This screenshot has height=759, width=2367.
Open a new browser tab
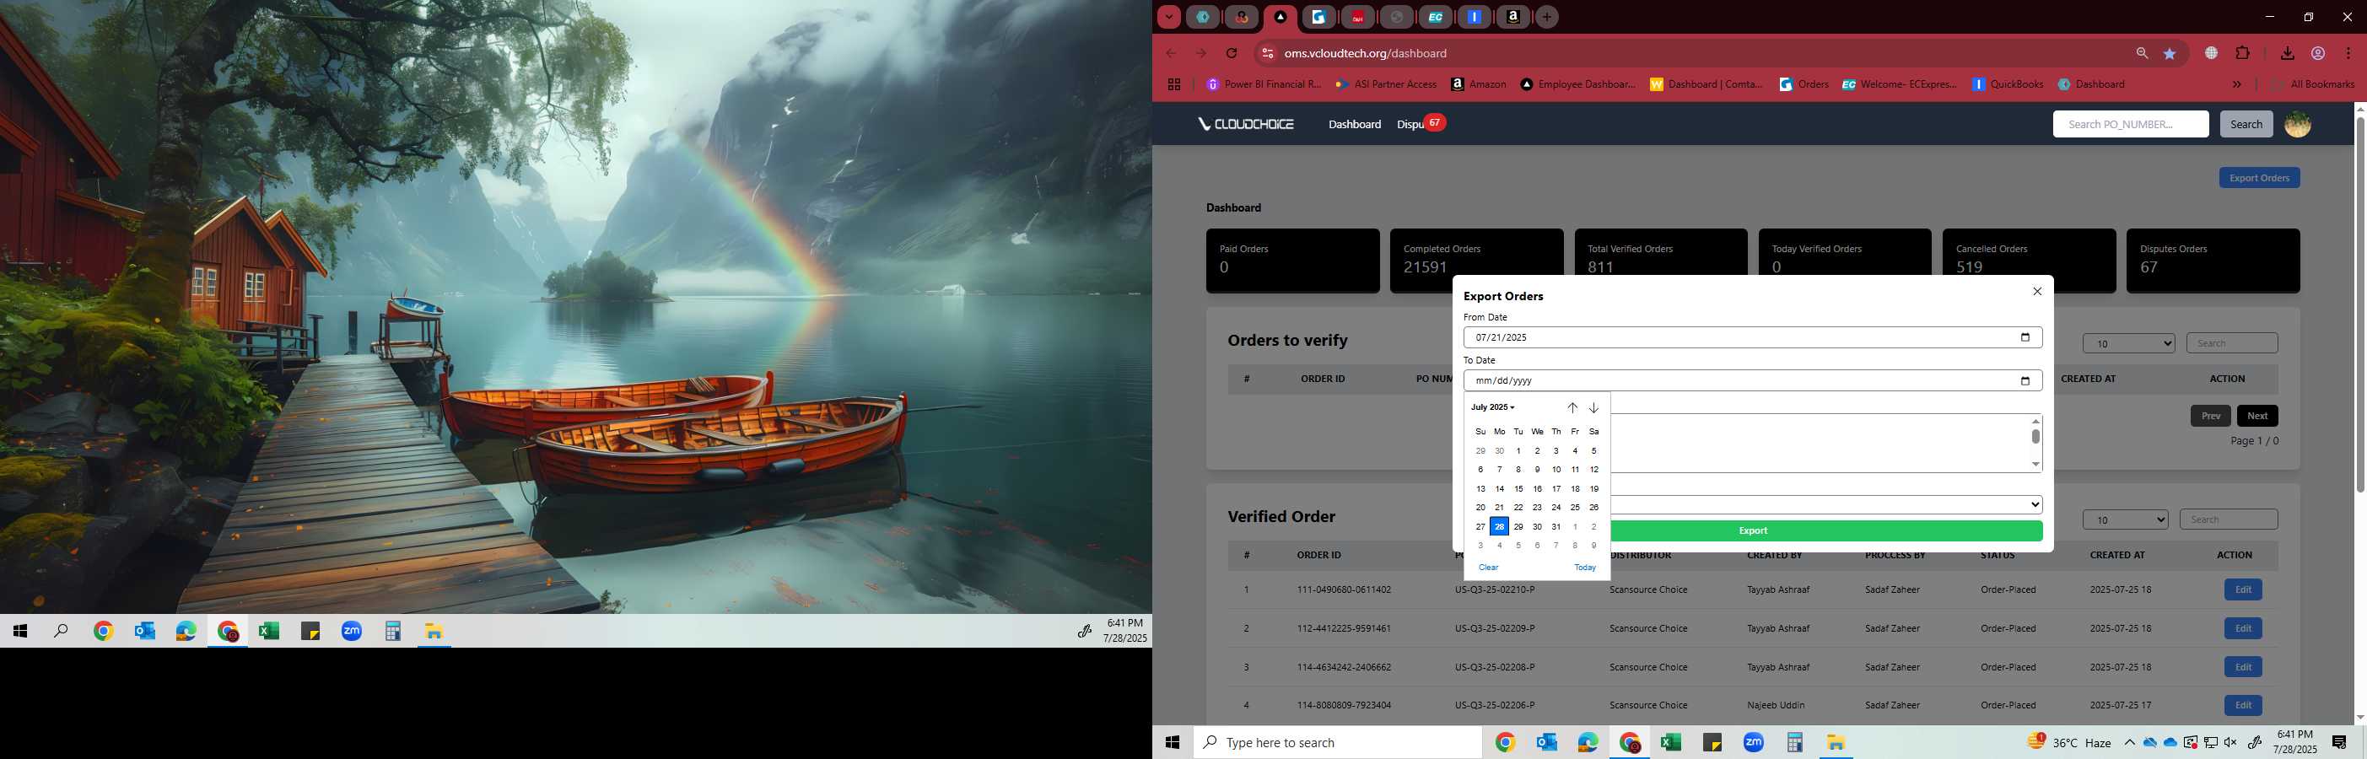point(1547,17)
